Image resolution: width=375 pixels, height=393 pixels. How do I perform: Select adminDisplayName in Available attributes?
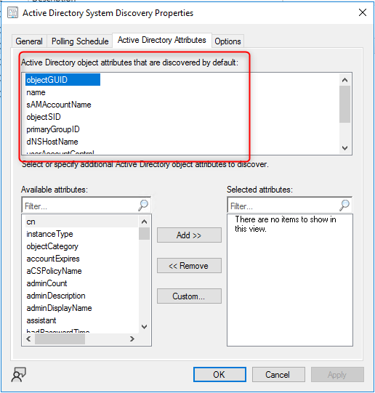coord(59,308)
